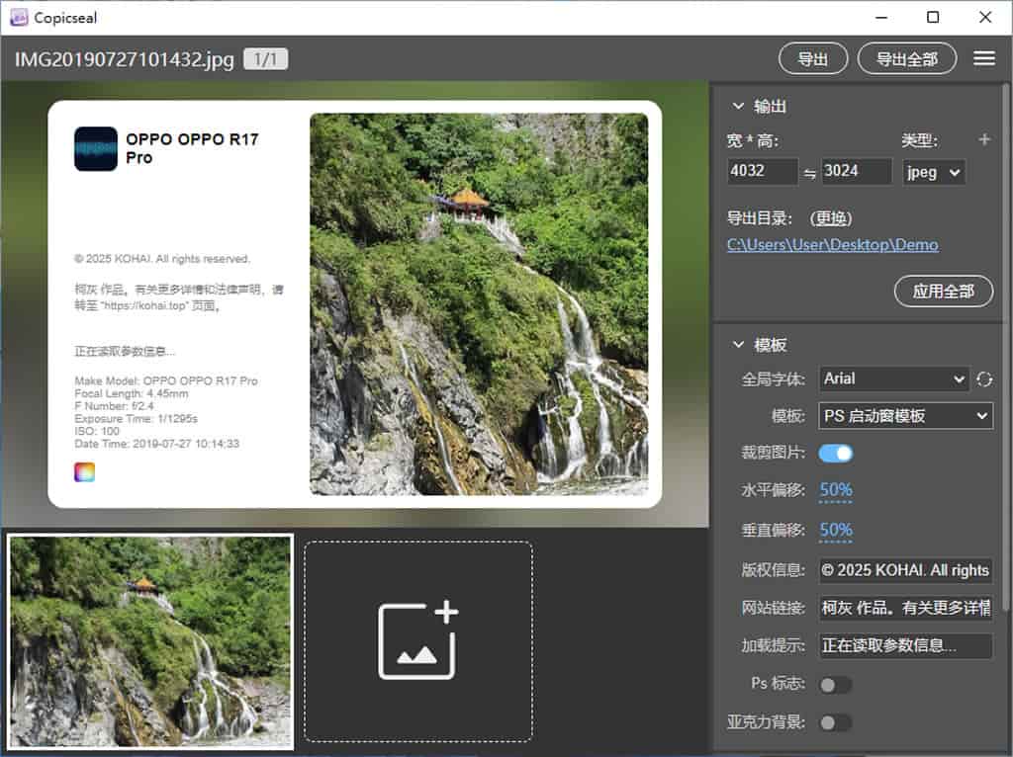Open the Arial global font dropdown
Image resolution: width=1013 pixels, height=757 pixels.
tap(893, 378)
